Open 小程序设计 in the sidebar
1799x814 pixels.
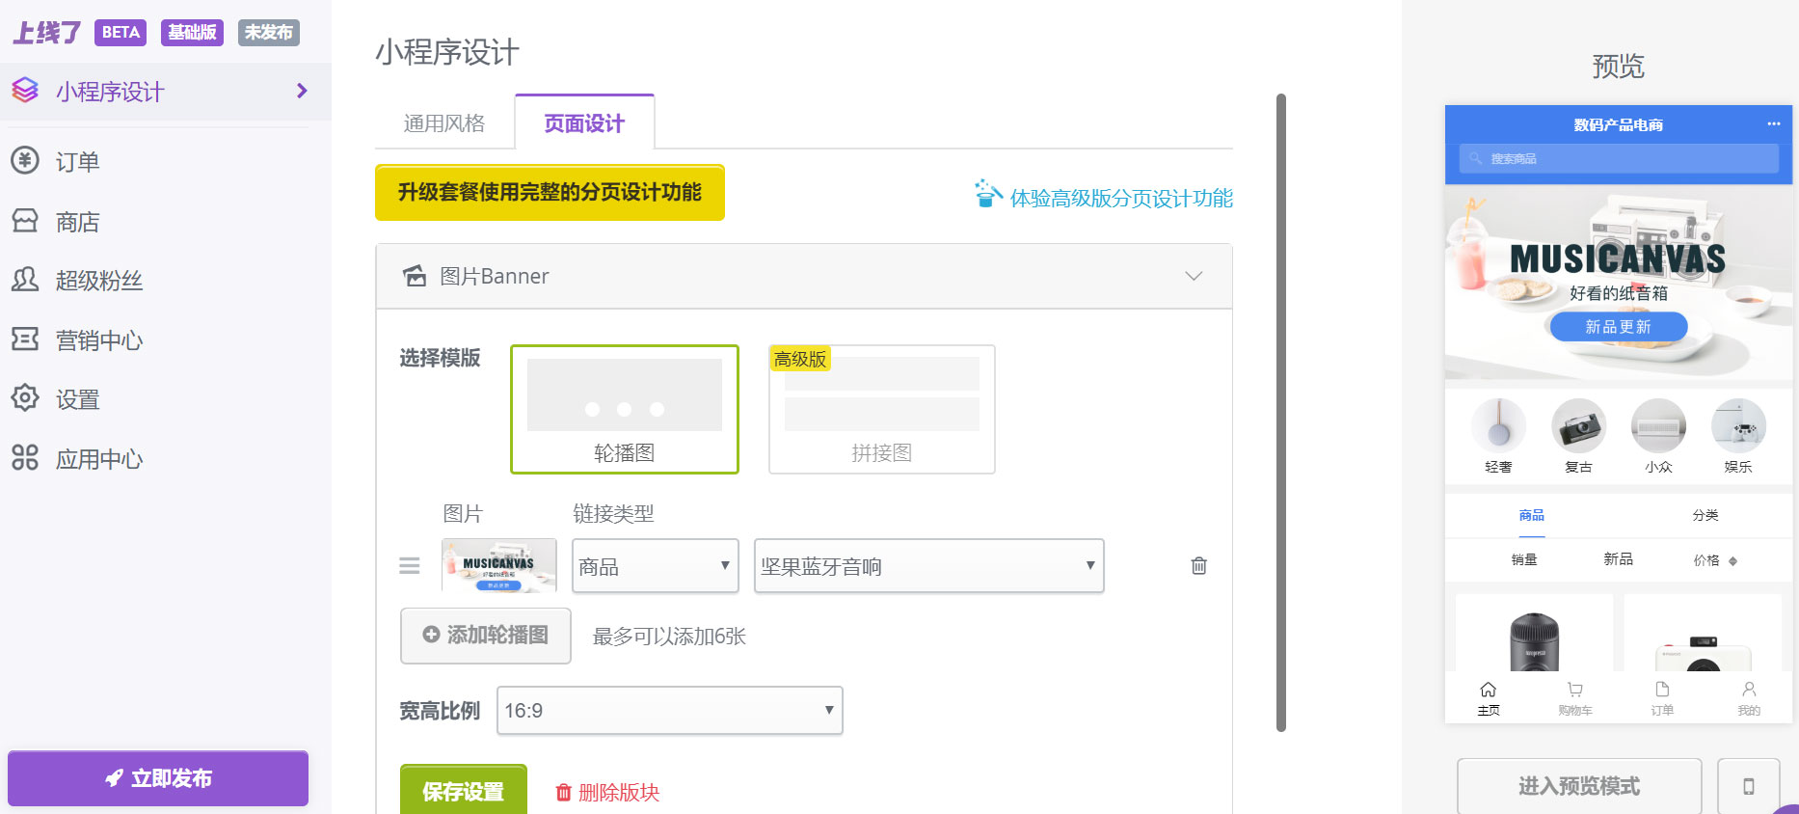point(166,92)
